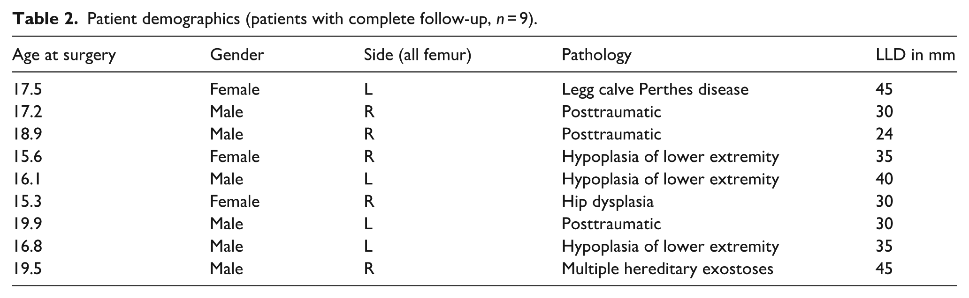
Task: Select age 15.6 in the table
Action: tap(27, 157)
